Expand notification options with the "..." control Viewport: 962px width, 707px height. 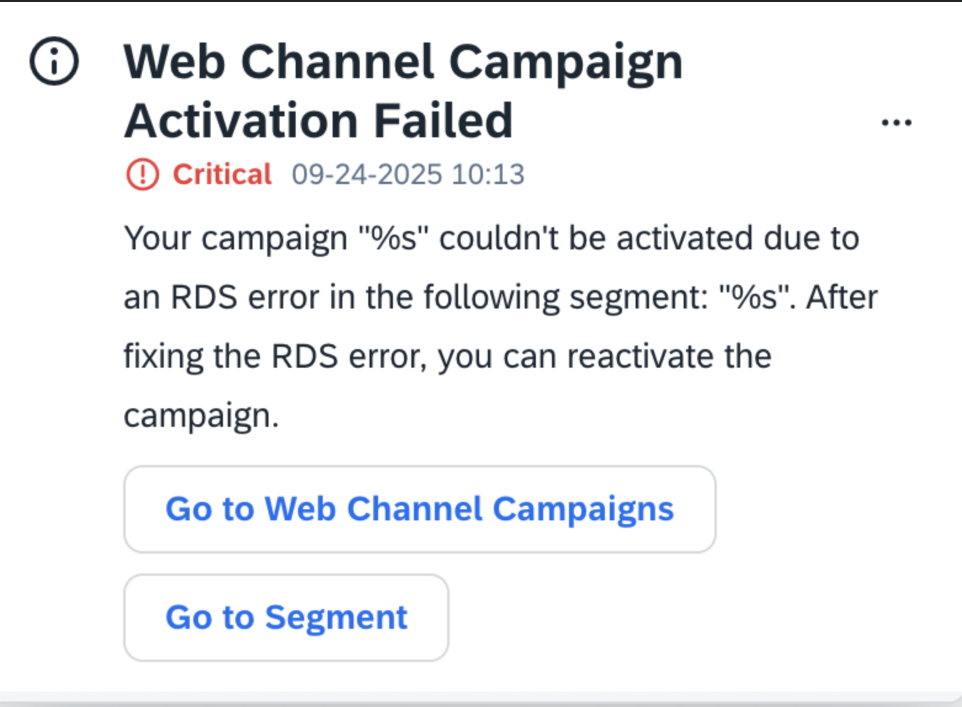[x=896, y=122]
